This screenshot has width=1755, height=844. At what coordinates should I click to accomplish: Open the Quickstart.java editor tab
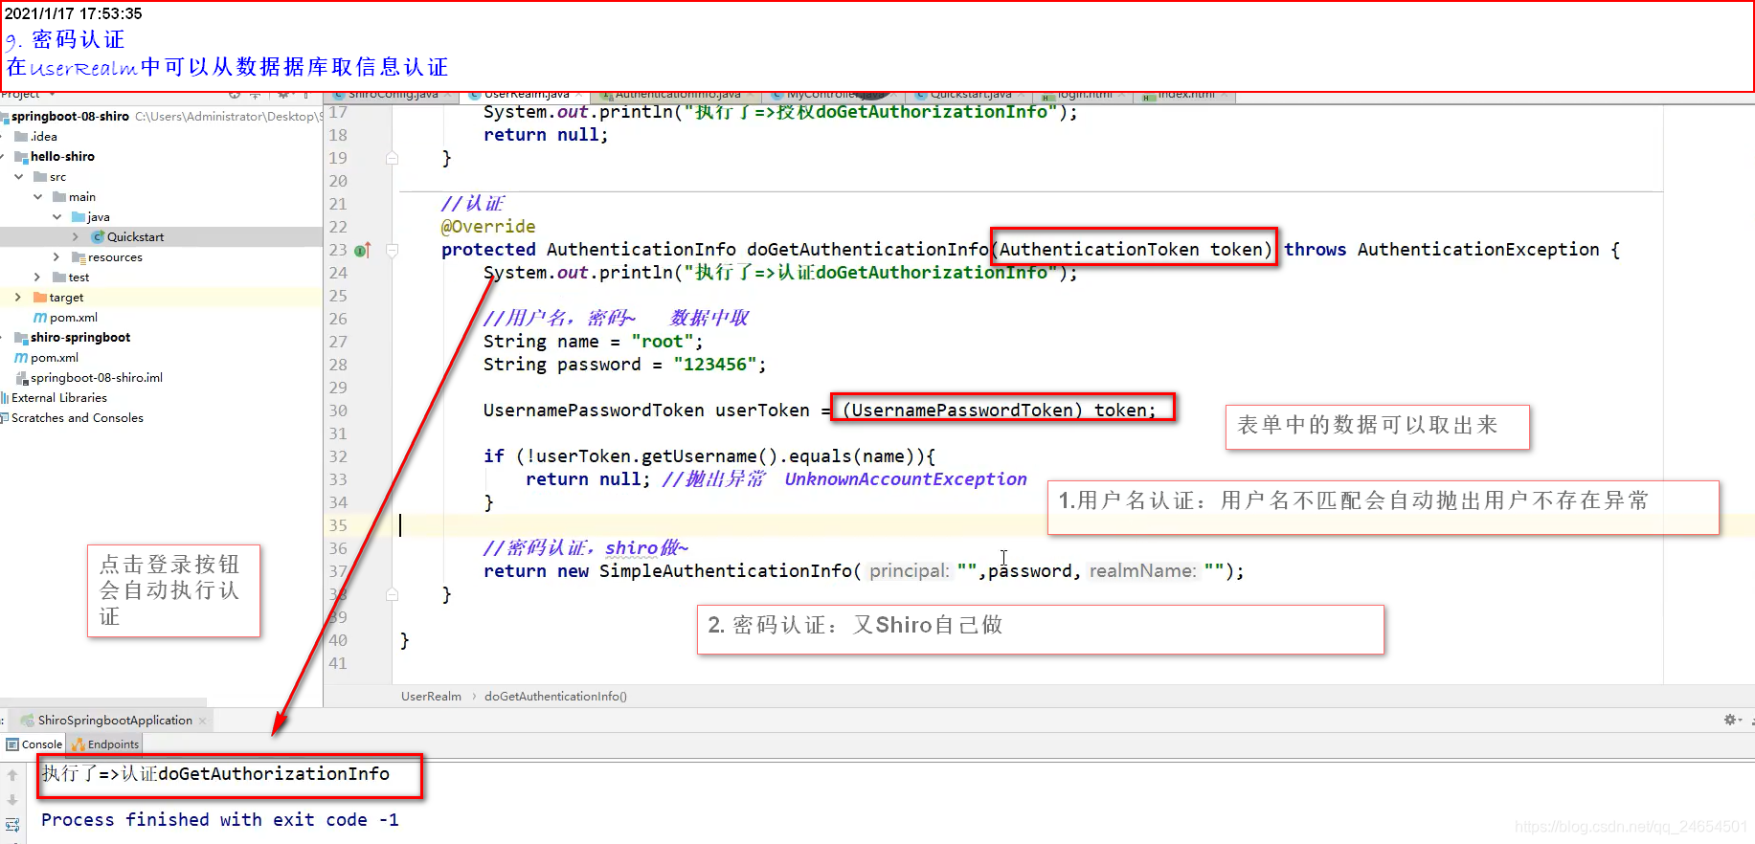tap(971, 95)
